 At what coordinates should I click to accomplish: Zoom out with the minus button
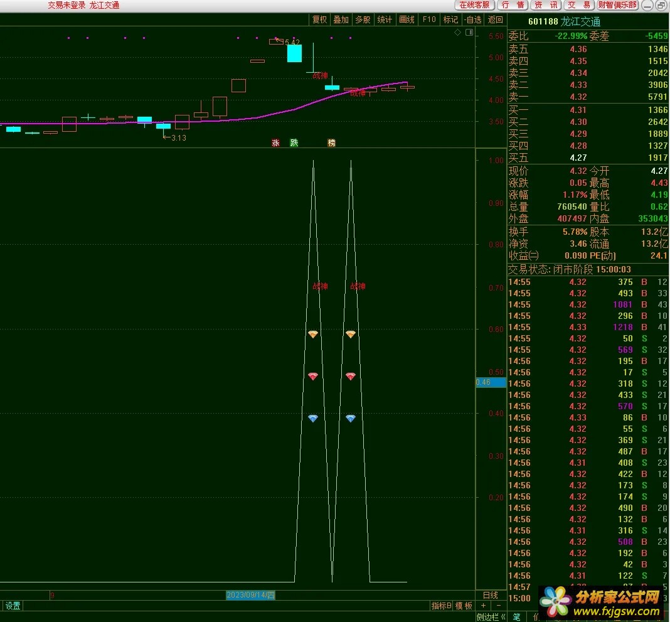coord(498,605)
